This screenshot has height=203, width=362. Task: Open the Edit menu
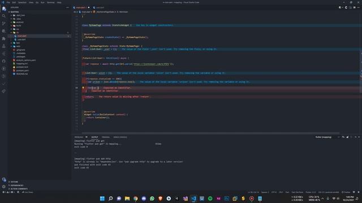[14, 2]
